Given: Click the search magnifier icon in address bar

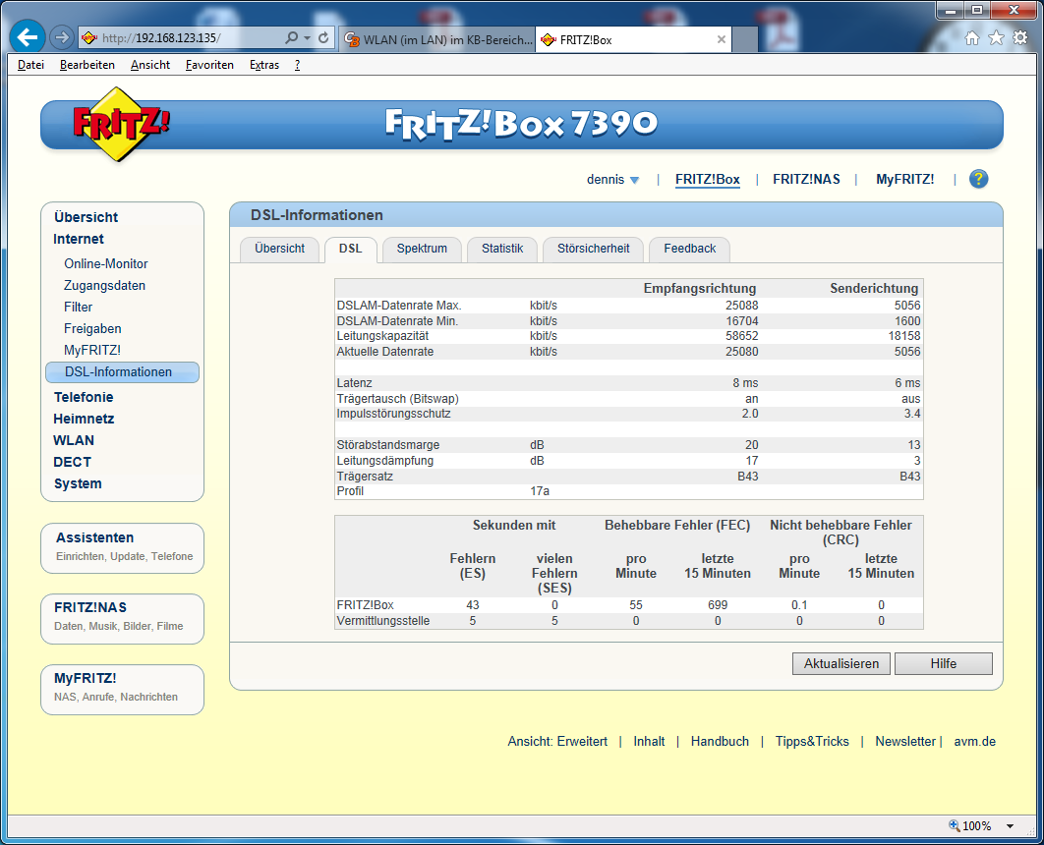Looking at the screenshot, I should coord(291,38).
